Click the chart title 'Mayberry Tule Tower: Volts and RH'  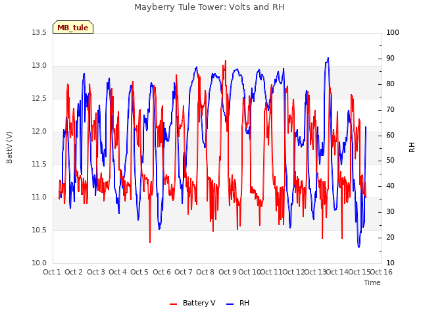point(209,7)
